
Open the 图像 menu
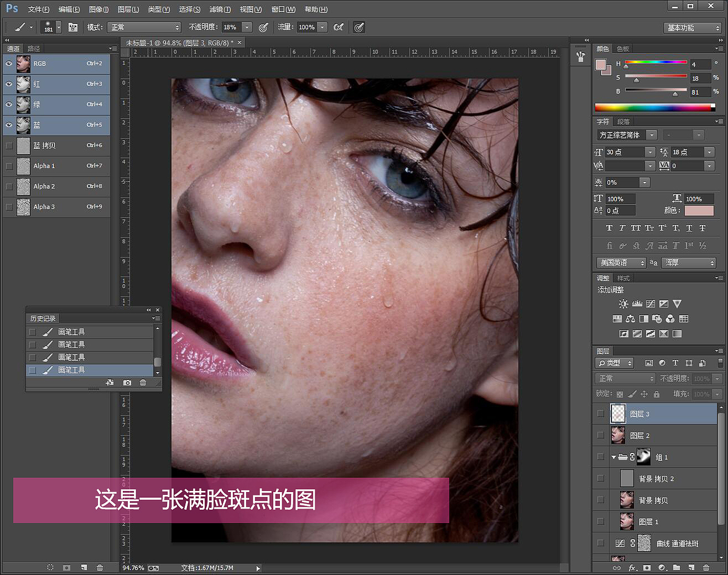point(99,9)
